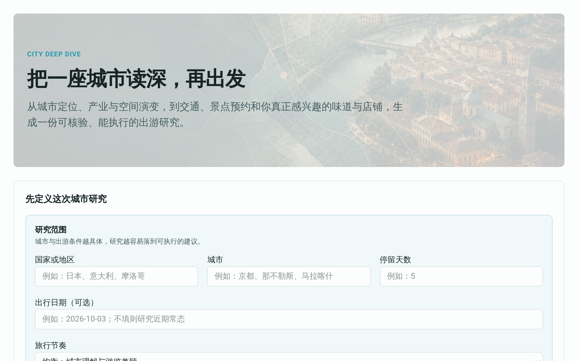The height and width of the screenshot is (361, 578).
Task: Click the 城市 field label
Action: point(215,260)
